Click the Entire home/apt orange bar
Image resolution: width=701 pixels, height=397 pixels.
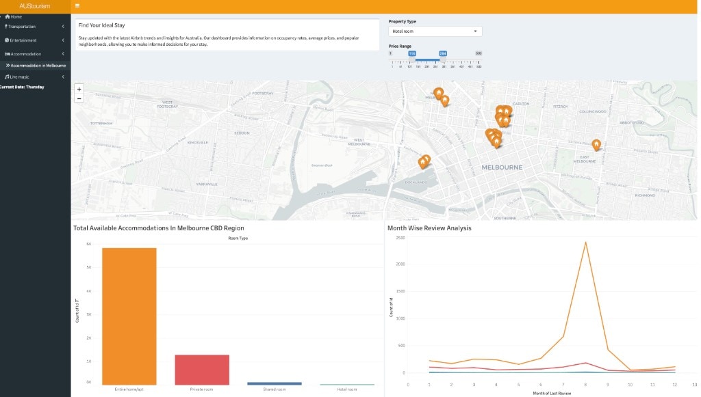click(x=129, y=316)
